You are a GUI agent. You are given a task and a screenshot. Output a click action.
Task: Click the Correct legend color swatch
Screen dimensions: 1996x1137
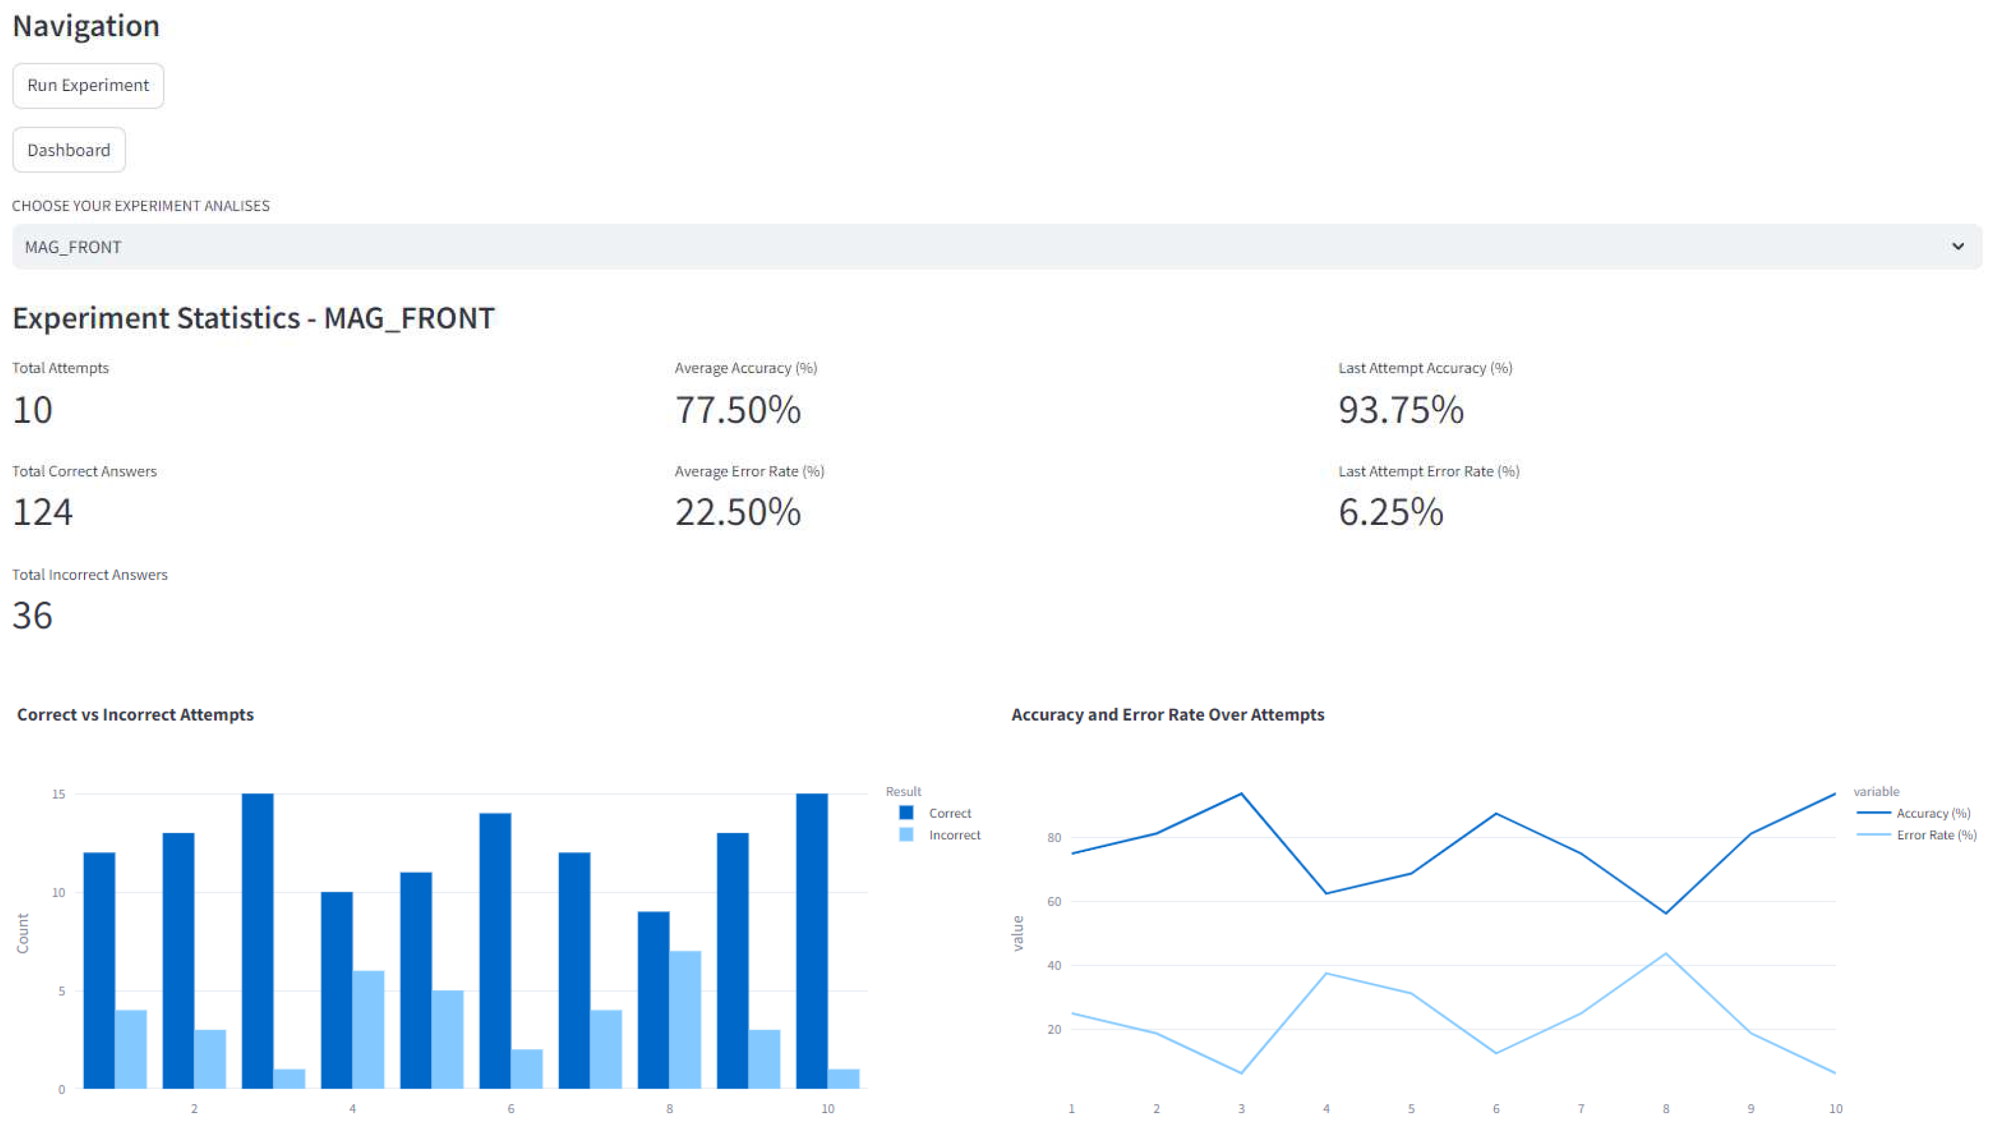coord(906,813)
